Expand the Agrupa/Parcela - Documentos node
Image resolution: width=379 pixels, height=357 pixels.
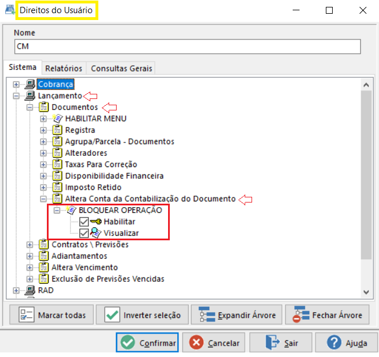pyautogui.click(x=43, y=141)
